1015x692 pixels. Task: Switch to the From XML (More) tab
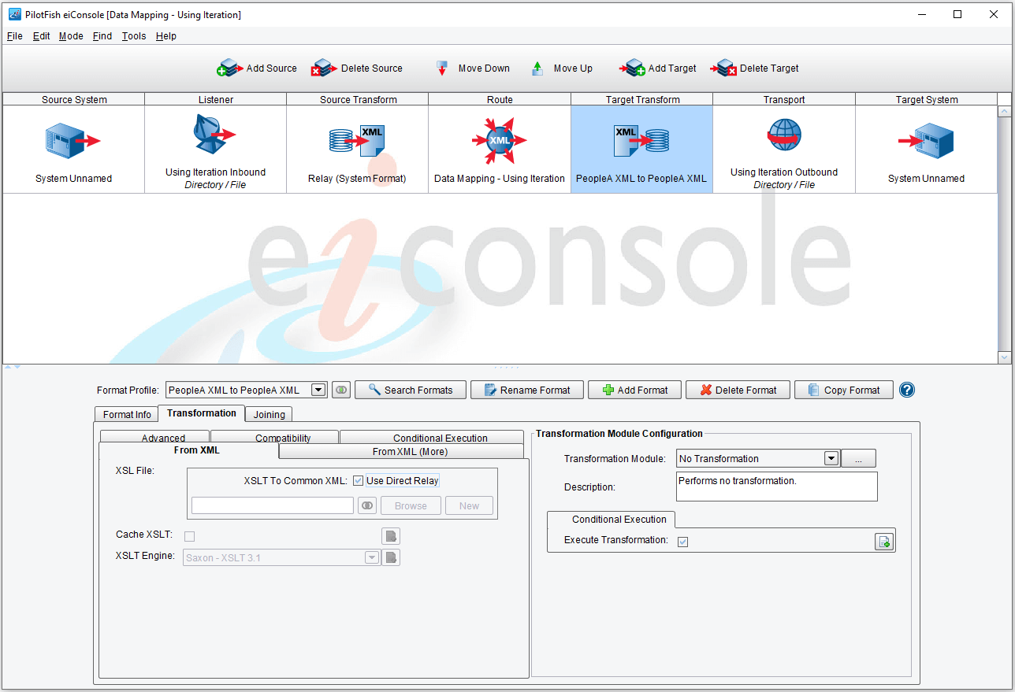[x=402, y=451]
